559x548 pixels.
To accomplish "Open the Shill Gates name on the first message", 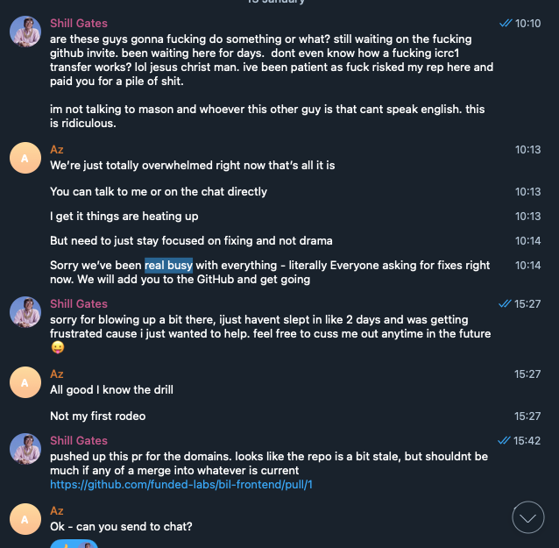I will (79, 24).
